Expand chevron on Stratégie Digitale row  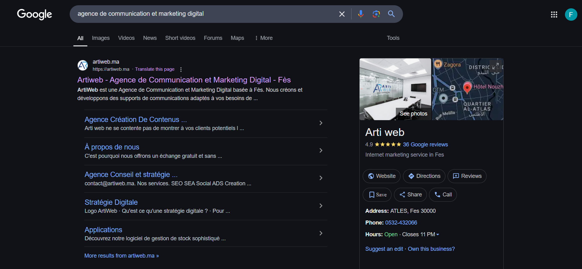321,206
